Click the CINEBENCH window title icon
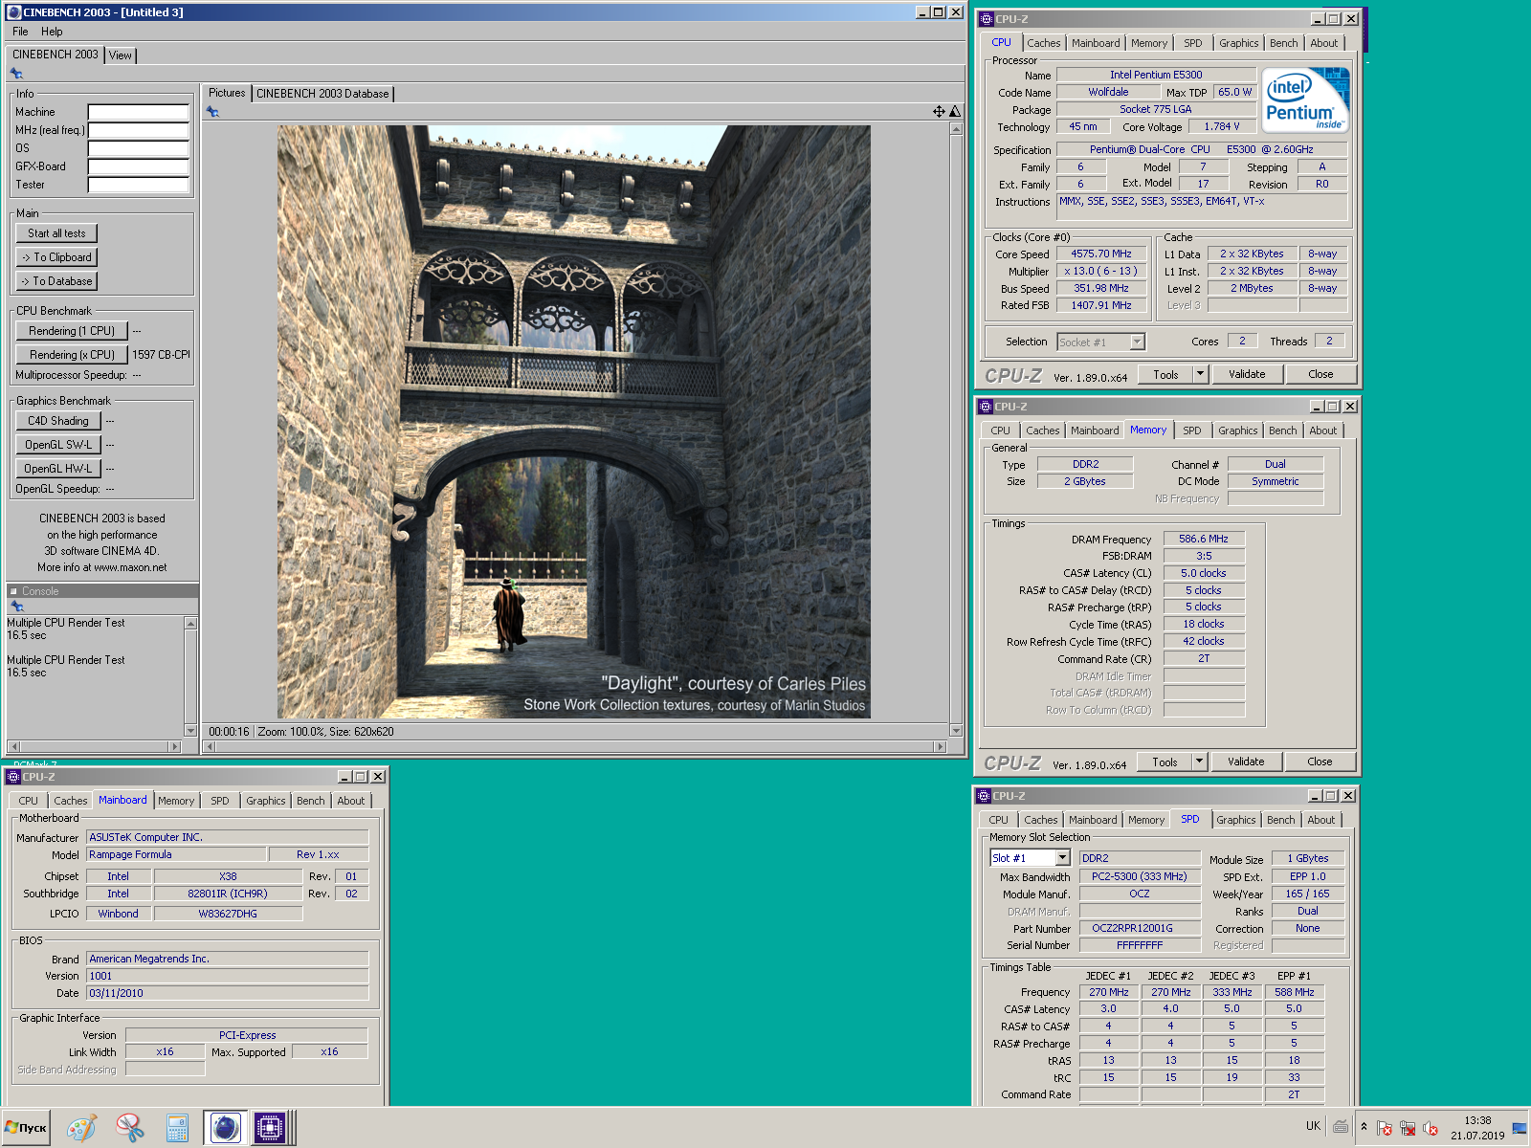The width and height of the screenshot is (1531, 1148). [x=13, y=12]
